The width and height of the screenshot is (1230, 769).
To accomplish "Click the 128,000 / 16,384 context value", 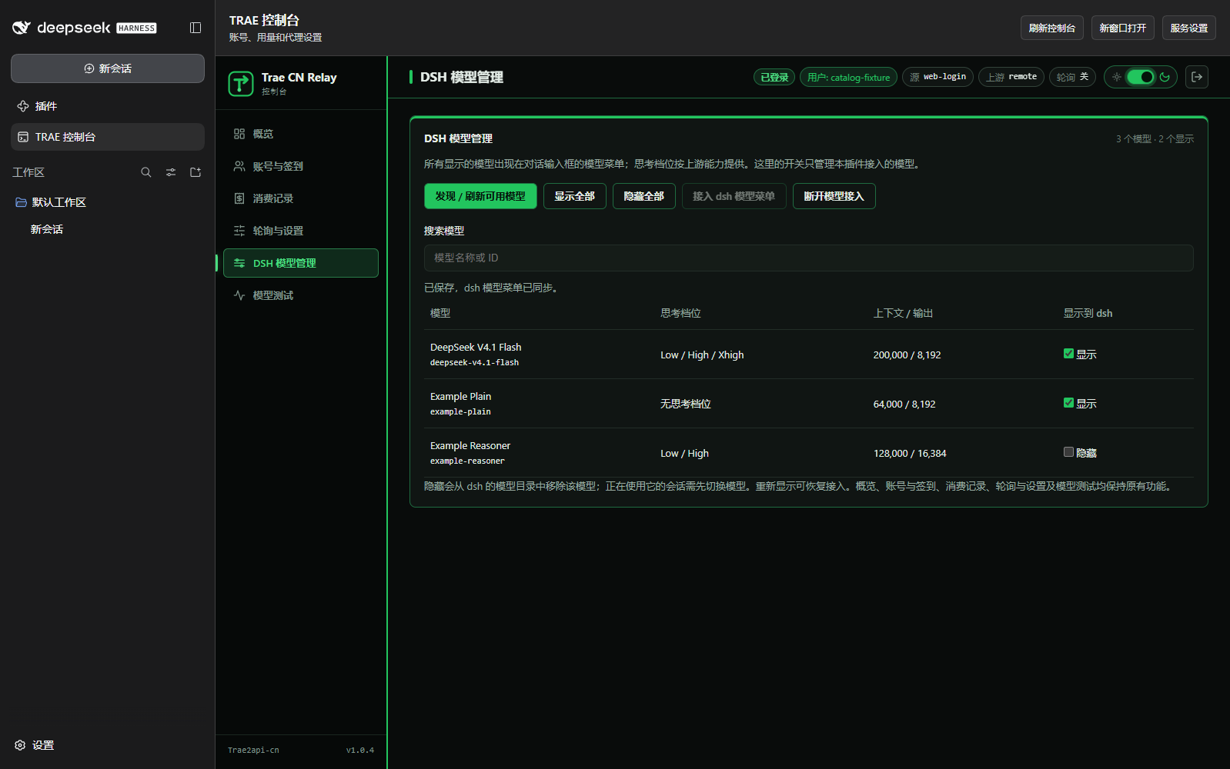I will (x=910, y=454).
